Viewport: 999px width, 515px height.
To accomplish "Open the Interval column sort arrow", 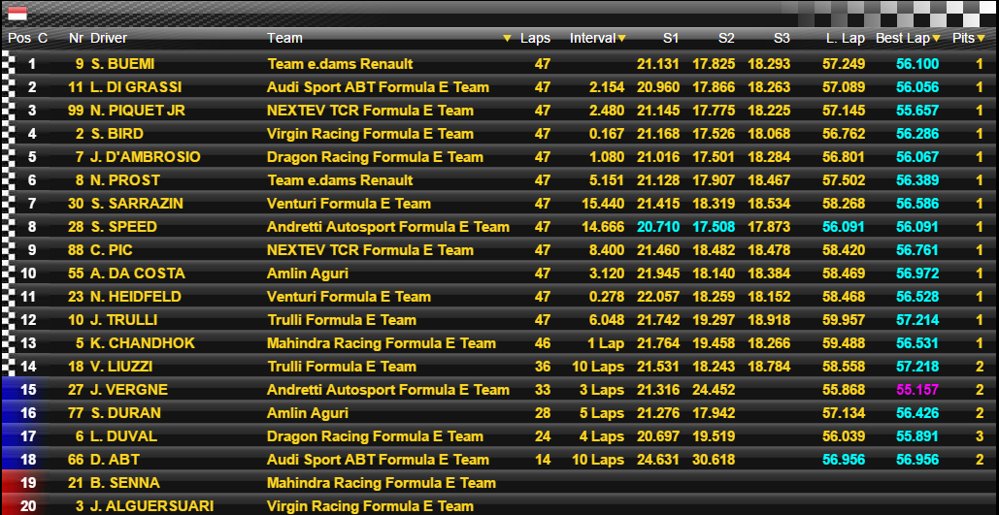I will tap(621, 39).
